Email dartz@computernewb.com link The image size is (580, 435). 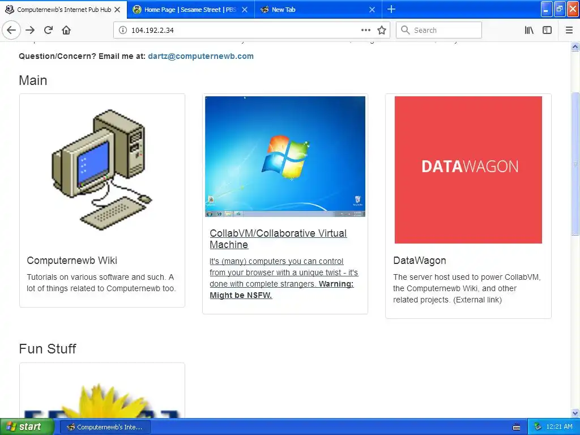click(201, 56)
